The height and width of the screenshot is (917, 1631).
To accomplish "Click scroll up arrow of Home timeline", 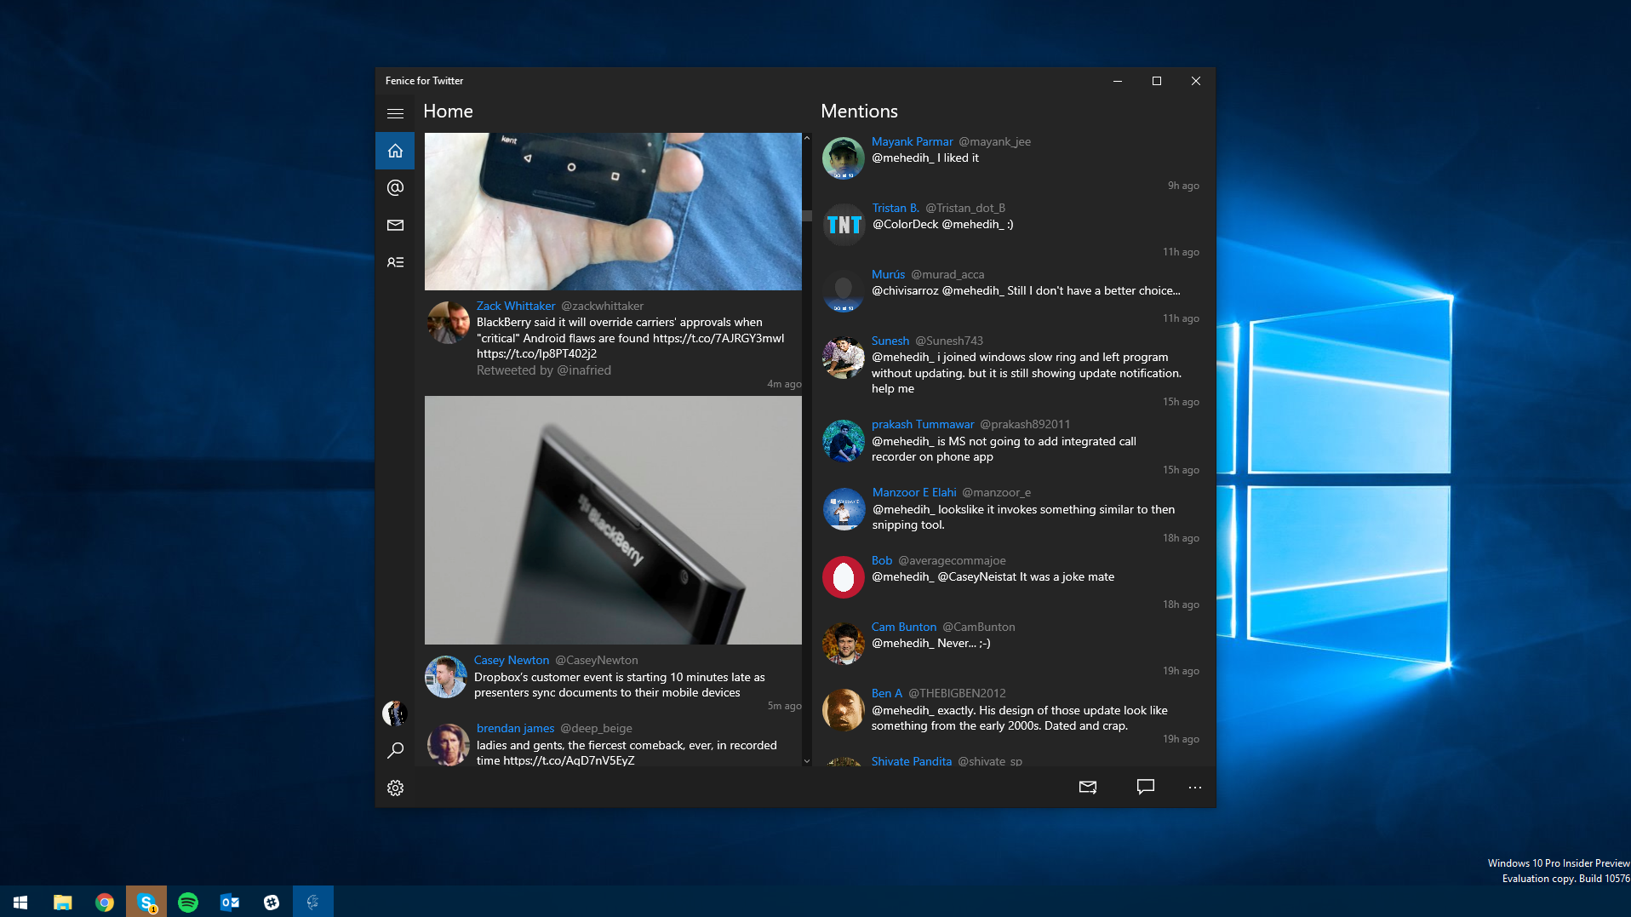I will coord(807,138).
